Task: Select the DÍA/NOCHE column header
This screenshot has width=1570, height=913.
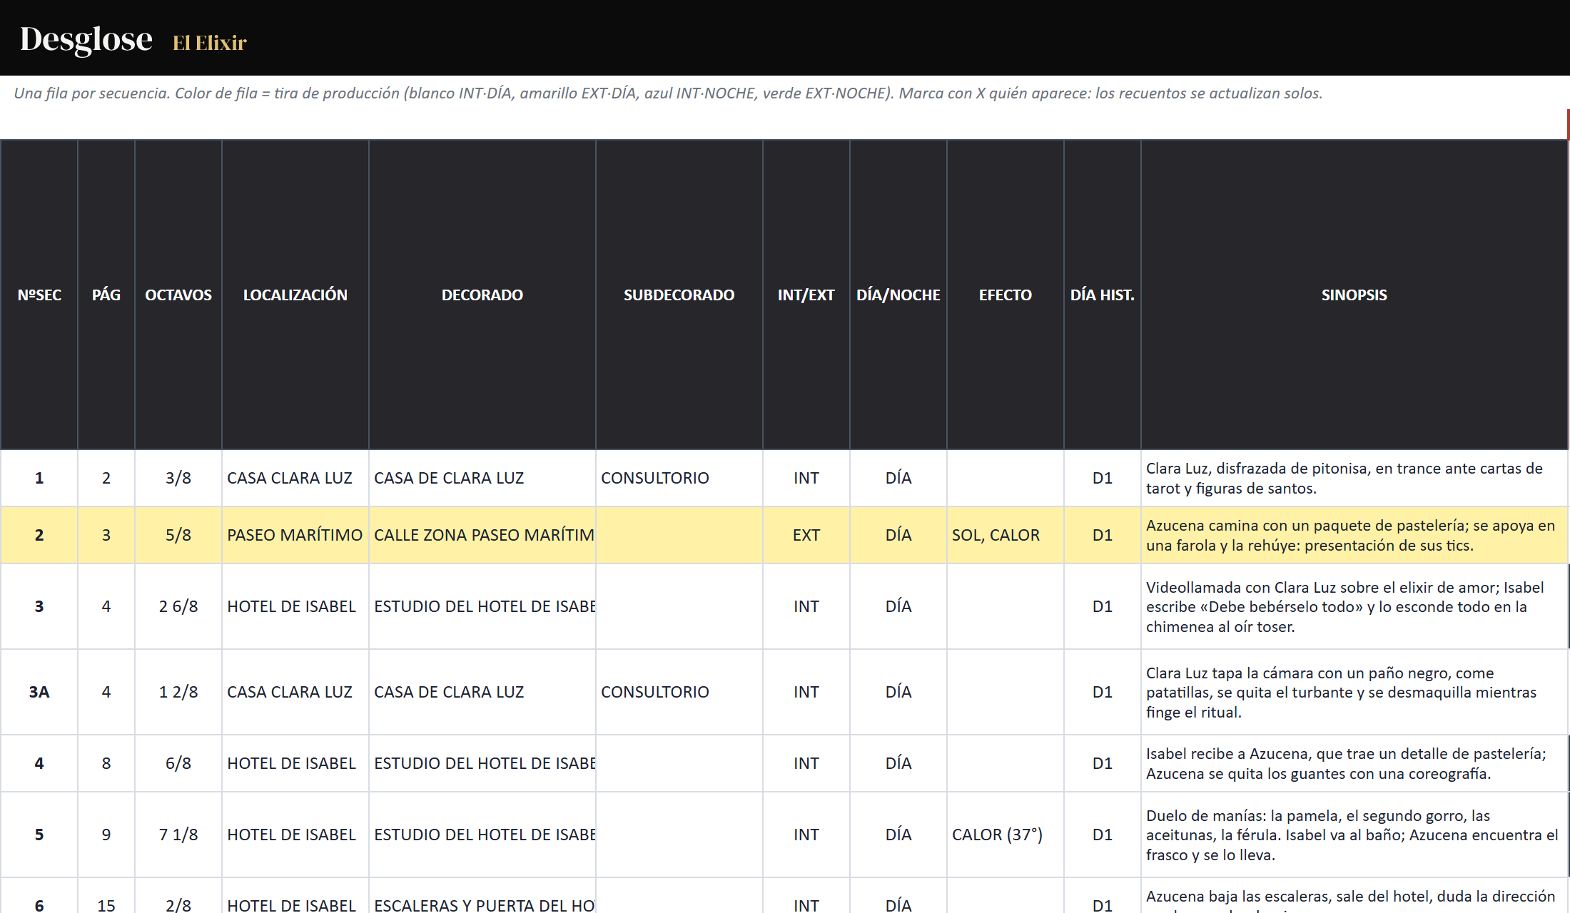Action: (898, 295)
